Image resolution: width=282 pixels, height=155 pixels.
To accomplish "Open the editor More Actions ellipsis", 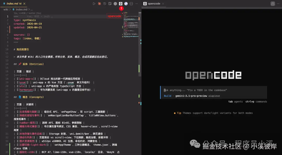I will [137, 4].
